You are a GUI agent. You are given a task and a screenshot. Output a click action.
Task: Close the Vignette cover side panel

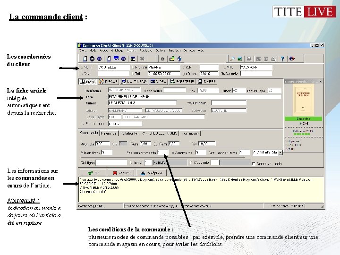click(x=321, y=82)
